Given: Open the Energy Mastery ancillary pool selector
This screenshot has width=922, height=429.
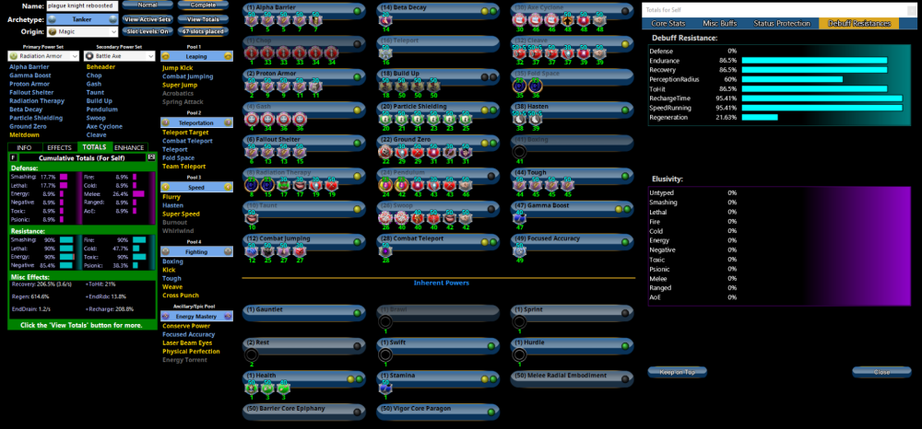Looking at the screenshot, I should pos(197,317).
